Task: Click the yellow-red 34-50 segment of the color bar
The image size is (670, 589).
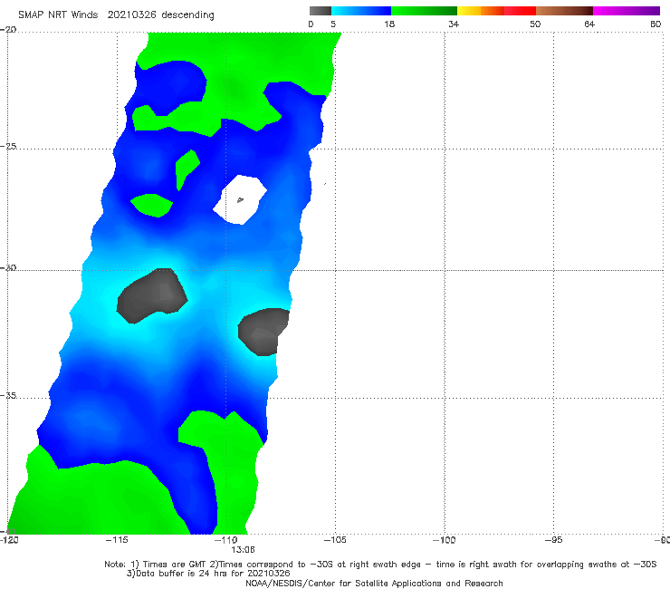Action: pos(496,11)
